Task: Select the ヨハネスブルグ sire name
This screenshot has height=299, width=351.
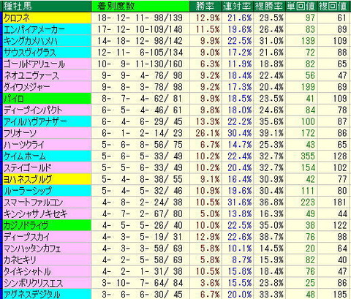Action: point(47,179)
